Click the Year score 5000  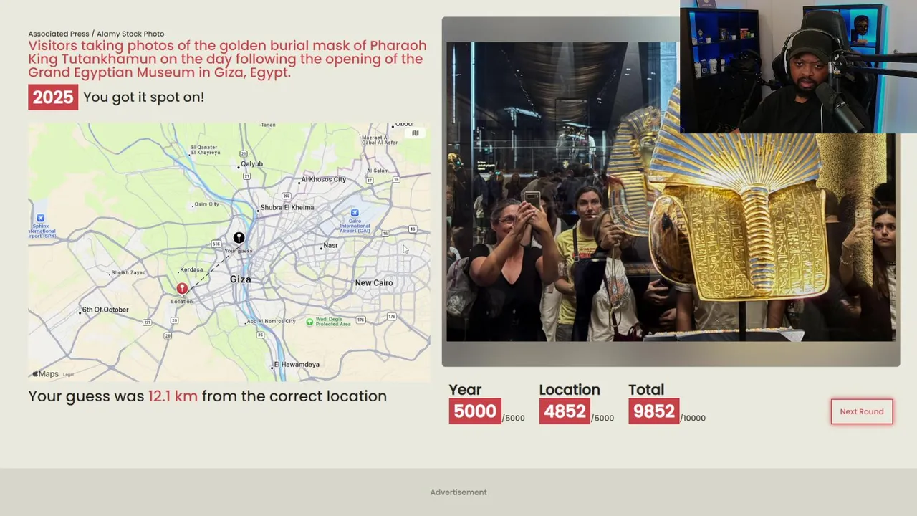[x=475, y=411]
